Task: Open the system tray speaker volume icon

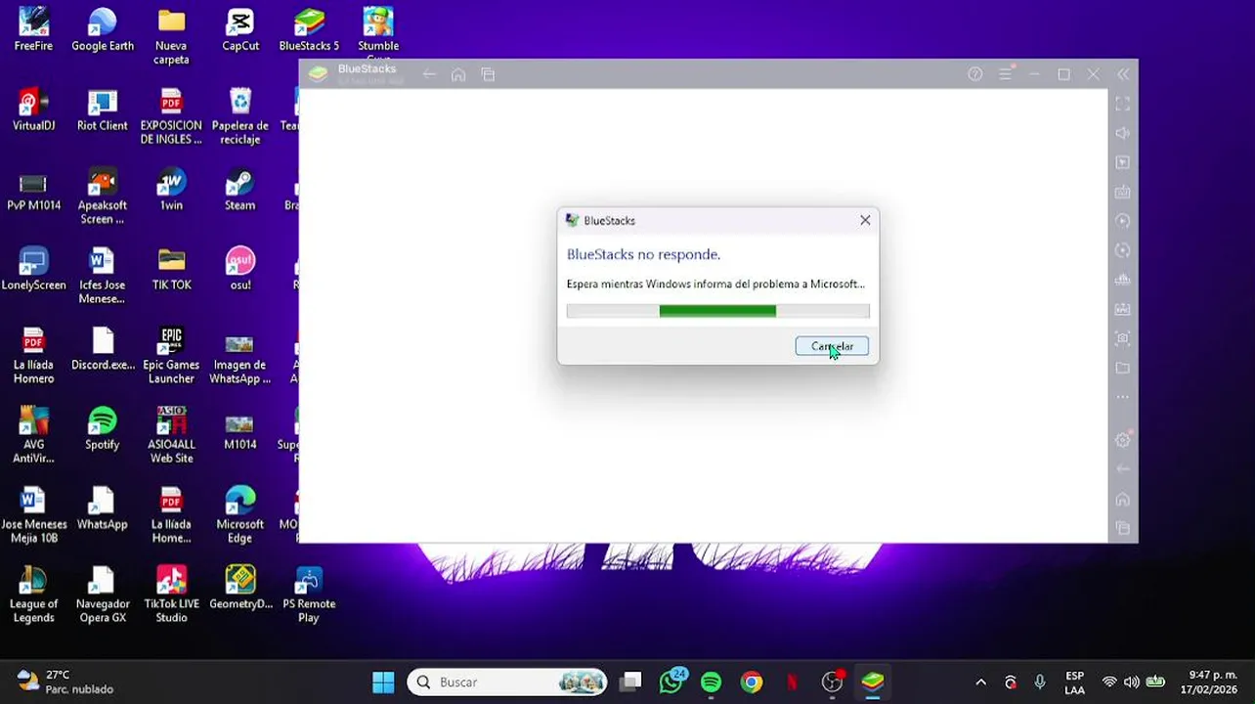Action: point(1132,682)
